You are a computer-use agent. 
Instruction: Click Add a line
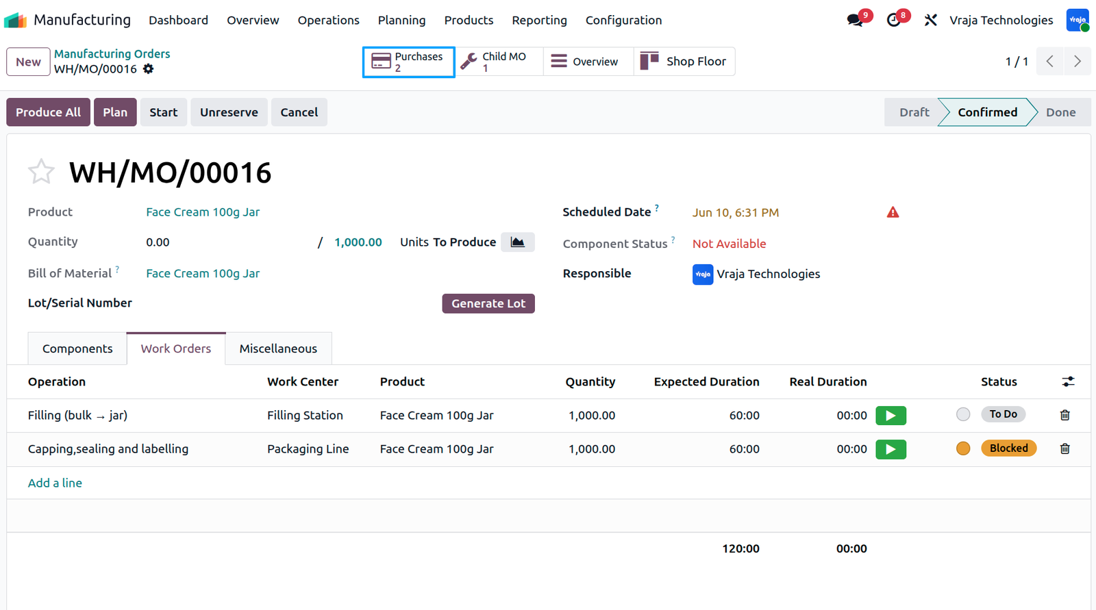[x=55, y=483]
